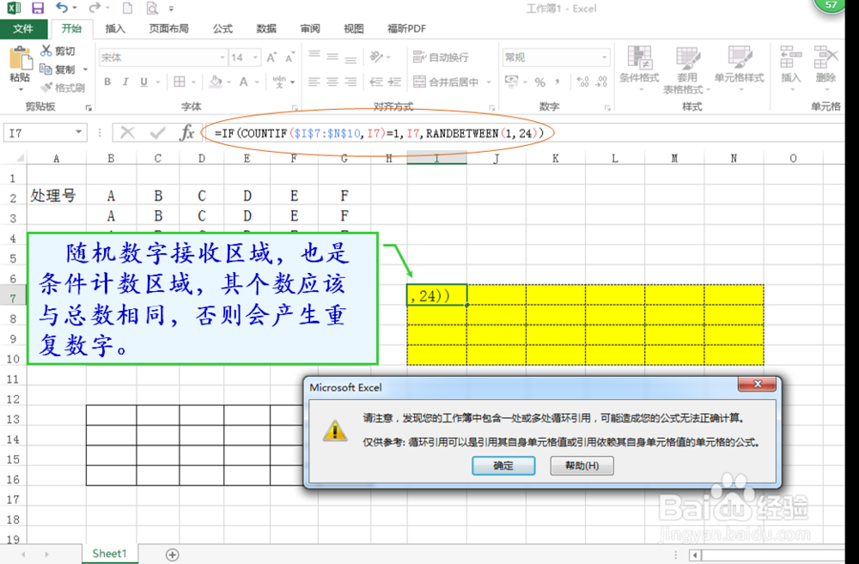Switch to the 公式 ribbon tab
Image resolution: width=859 pixels, height=564 pixels.
pos(222,28)
